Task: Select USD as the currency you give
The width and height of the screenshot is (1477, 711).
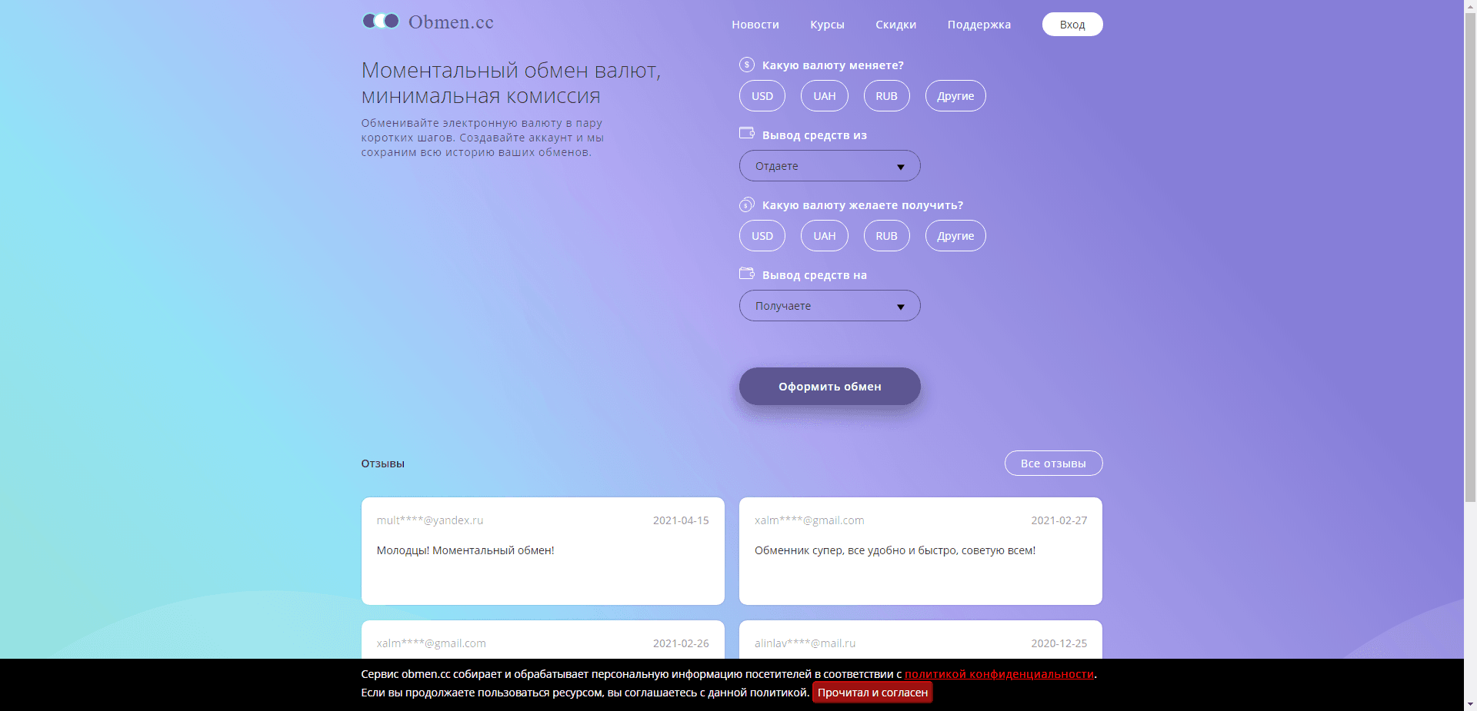Action: [762, 96]
